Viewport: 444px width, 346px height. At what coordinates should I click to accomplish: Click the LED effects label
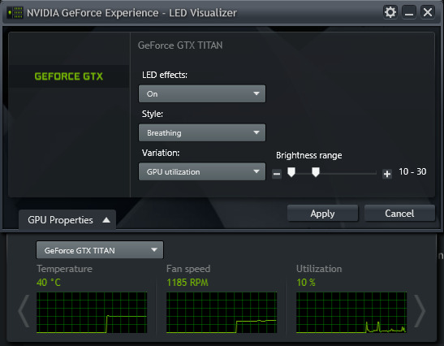(165, 75)
